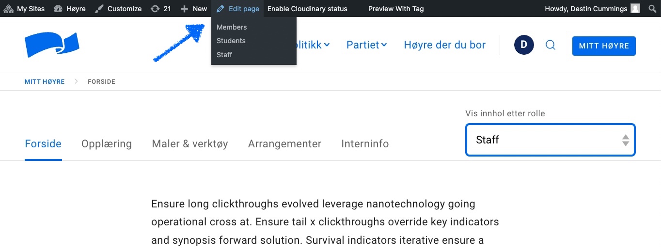Click the round D user avatar
This screenshot has height=252, width=661.
point(524,45)
